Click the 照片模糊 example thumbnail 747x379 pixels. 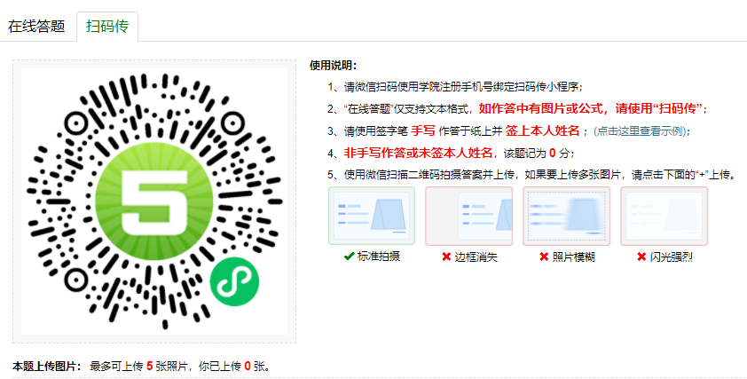566,216
